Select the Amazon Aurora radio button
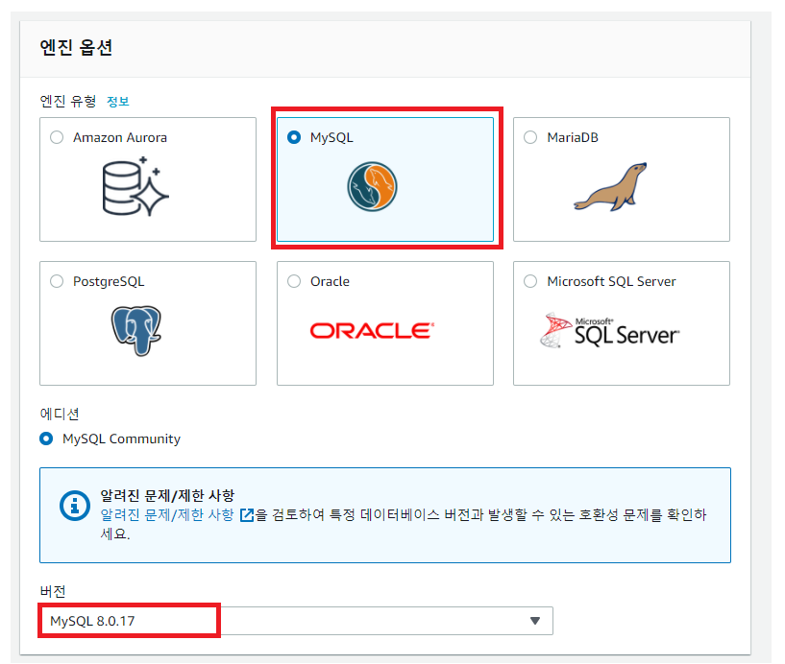The image size is (785, 664). pyautogui.click(x=57, y=137)
